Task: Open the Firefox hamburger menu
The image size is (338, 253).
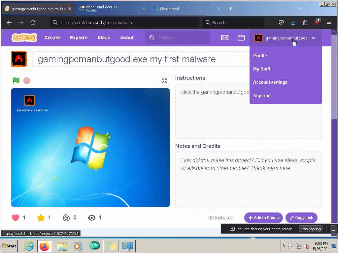Action: coord(329,22)
